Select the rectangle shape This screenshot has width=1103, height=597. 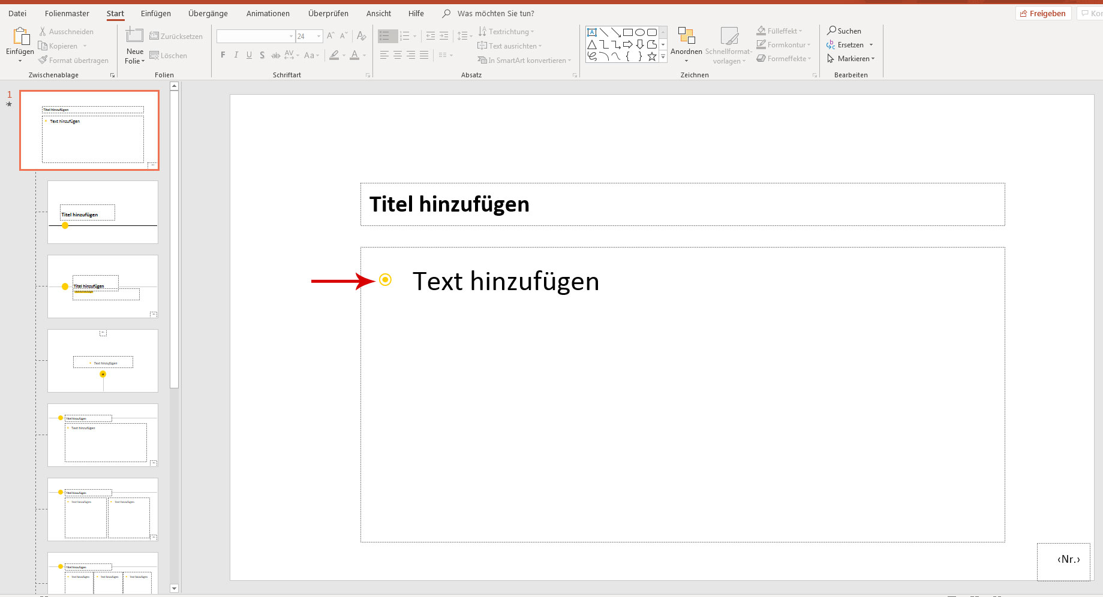628,32
